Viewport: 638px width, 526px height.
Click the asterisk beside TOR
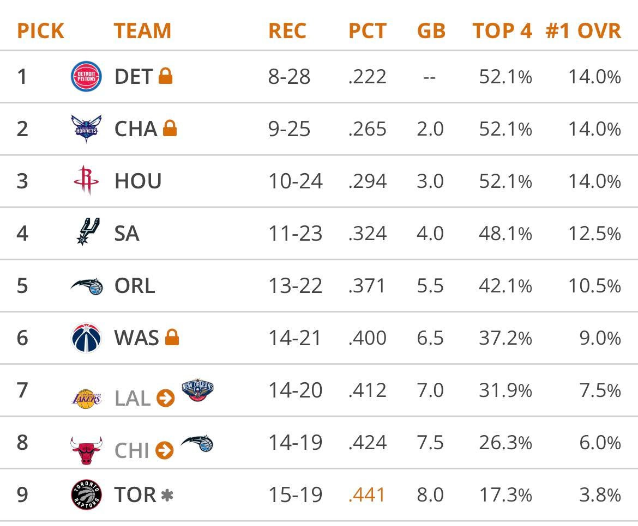(167, 495)
